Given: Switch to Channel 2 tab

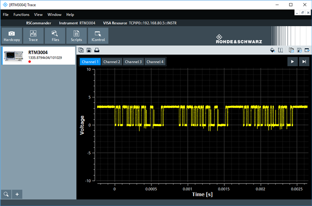Looking at the screenshot, I should [112, 62].
